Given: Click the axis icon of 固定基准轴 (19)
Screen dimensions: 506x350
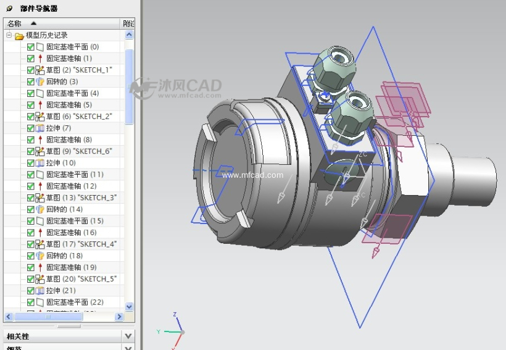Looking at the screenshot, I should [40, 268].
